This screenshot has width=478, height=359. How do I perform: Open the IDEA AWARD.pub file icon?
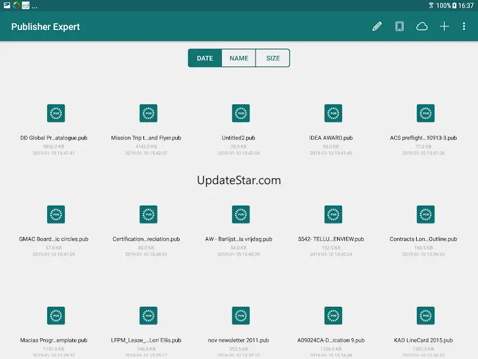click(x=333, y=114)
